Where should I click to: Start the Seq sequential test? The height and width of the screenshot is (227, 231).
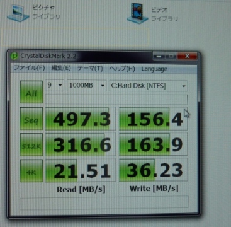point(31,119)
